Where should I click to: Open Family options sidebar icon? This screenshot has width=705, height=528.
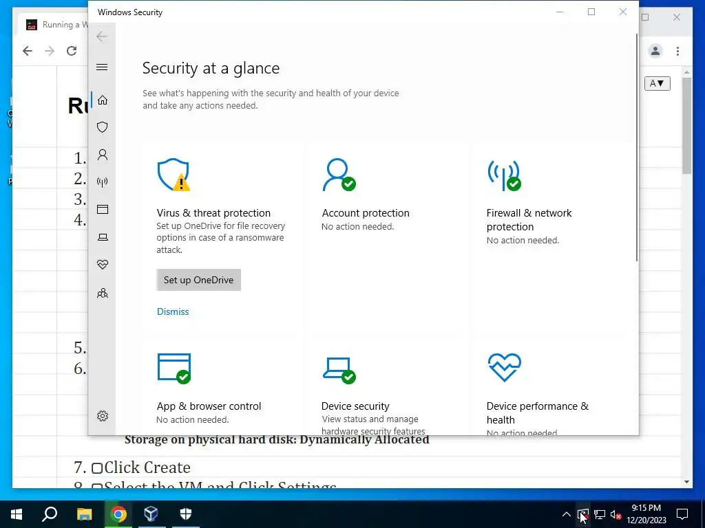click(x=103, y=293)
